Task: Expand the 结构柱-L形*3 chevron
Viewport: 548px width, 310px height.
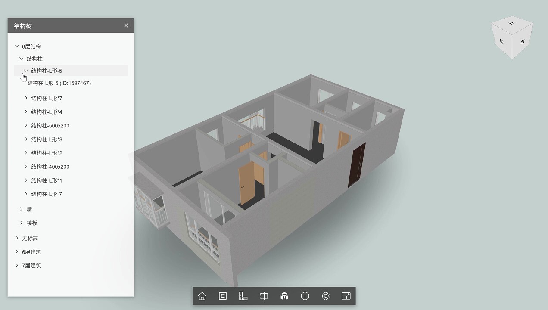Action: click(x=26, y=139)
